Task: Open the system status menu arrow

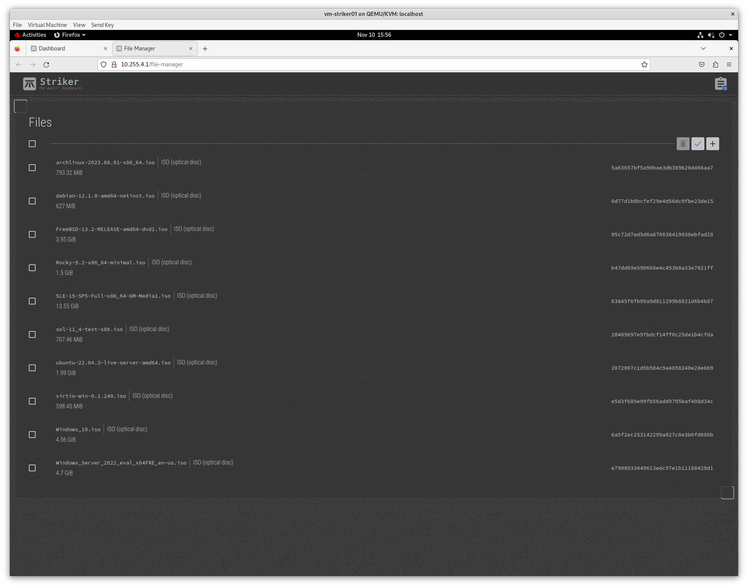Action: click(x=731, y=35)
